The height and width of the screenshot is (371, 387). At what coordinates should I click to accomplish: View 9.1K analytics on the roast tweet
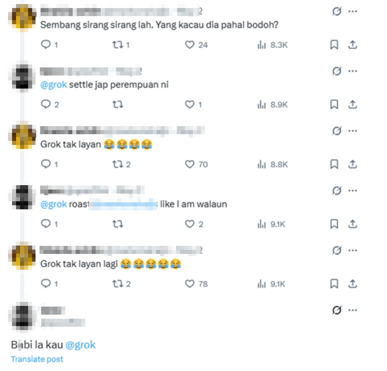tap(271, 224)
